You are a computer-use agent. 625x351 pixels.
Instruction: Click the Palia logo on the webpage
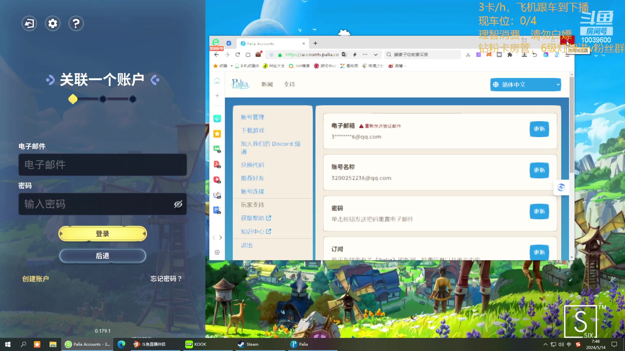point(241,84)
